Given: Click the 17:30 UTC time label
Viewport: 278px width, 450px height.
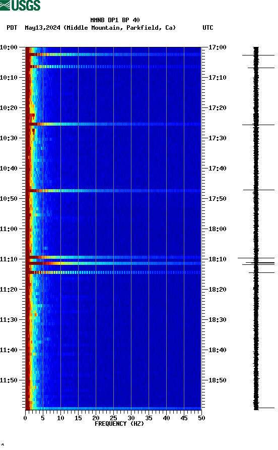Looking at the screenshot, I should point(217,138).
